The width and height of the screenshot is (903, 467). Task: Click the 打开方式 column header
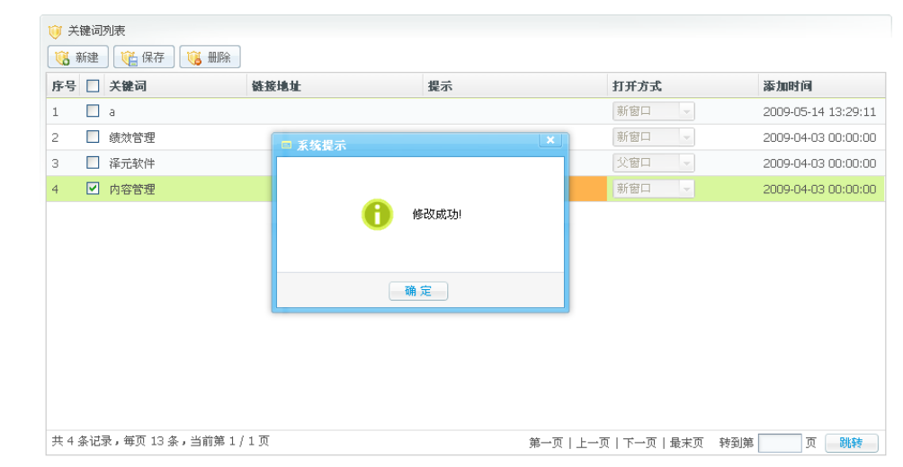coord(683,85)
